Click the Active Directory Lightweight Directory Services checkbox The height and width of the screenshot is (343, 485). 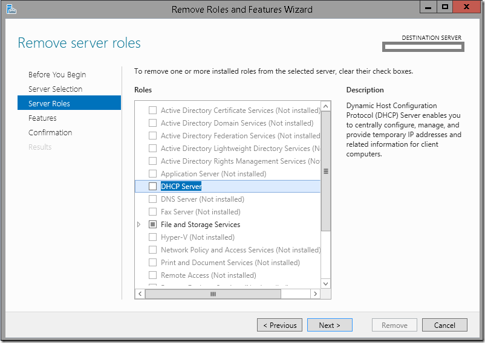pos(152,148)
